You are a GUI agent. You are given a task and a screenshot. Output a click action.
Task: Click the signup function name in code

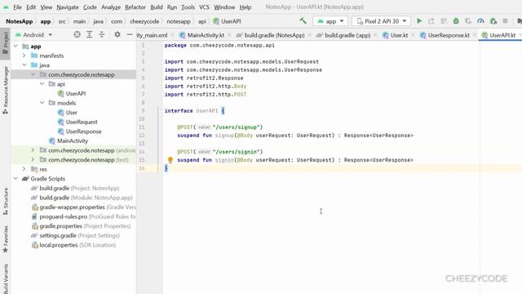pos(224,136)
